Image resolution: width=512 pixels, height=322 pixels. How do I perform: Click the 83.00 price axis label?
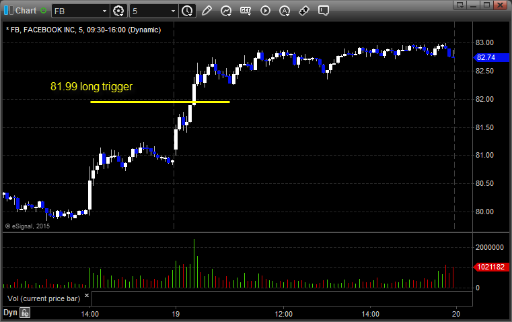point(484,42)
